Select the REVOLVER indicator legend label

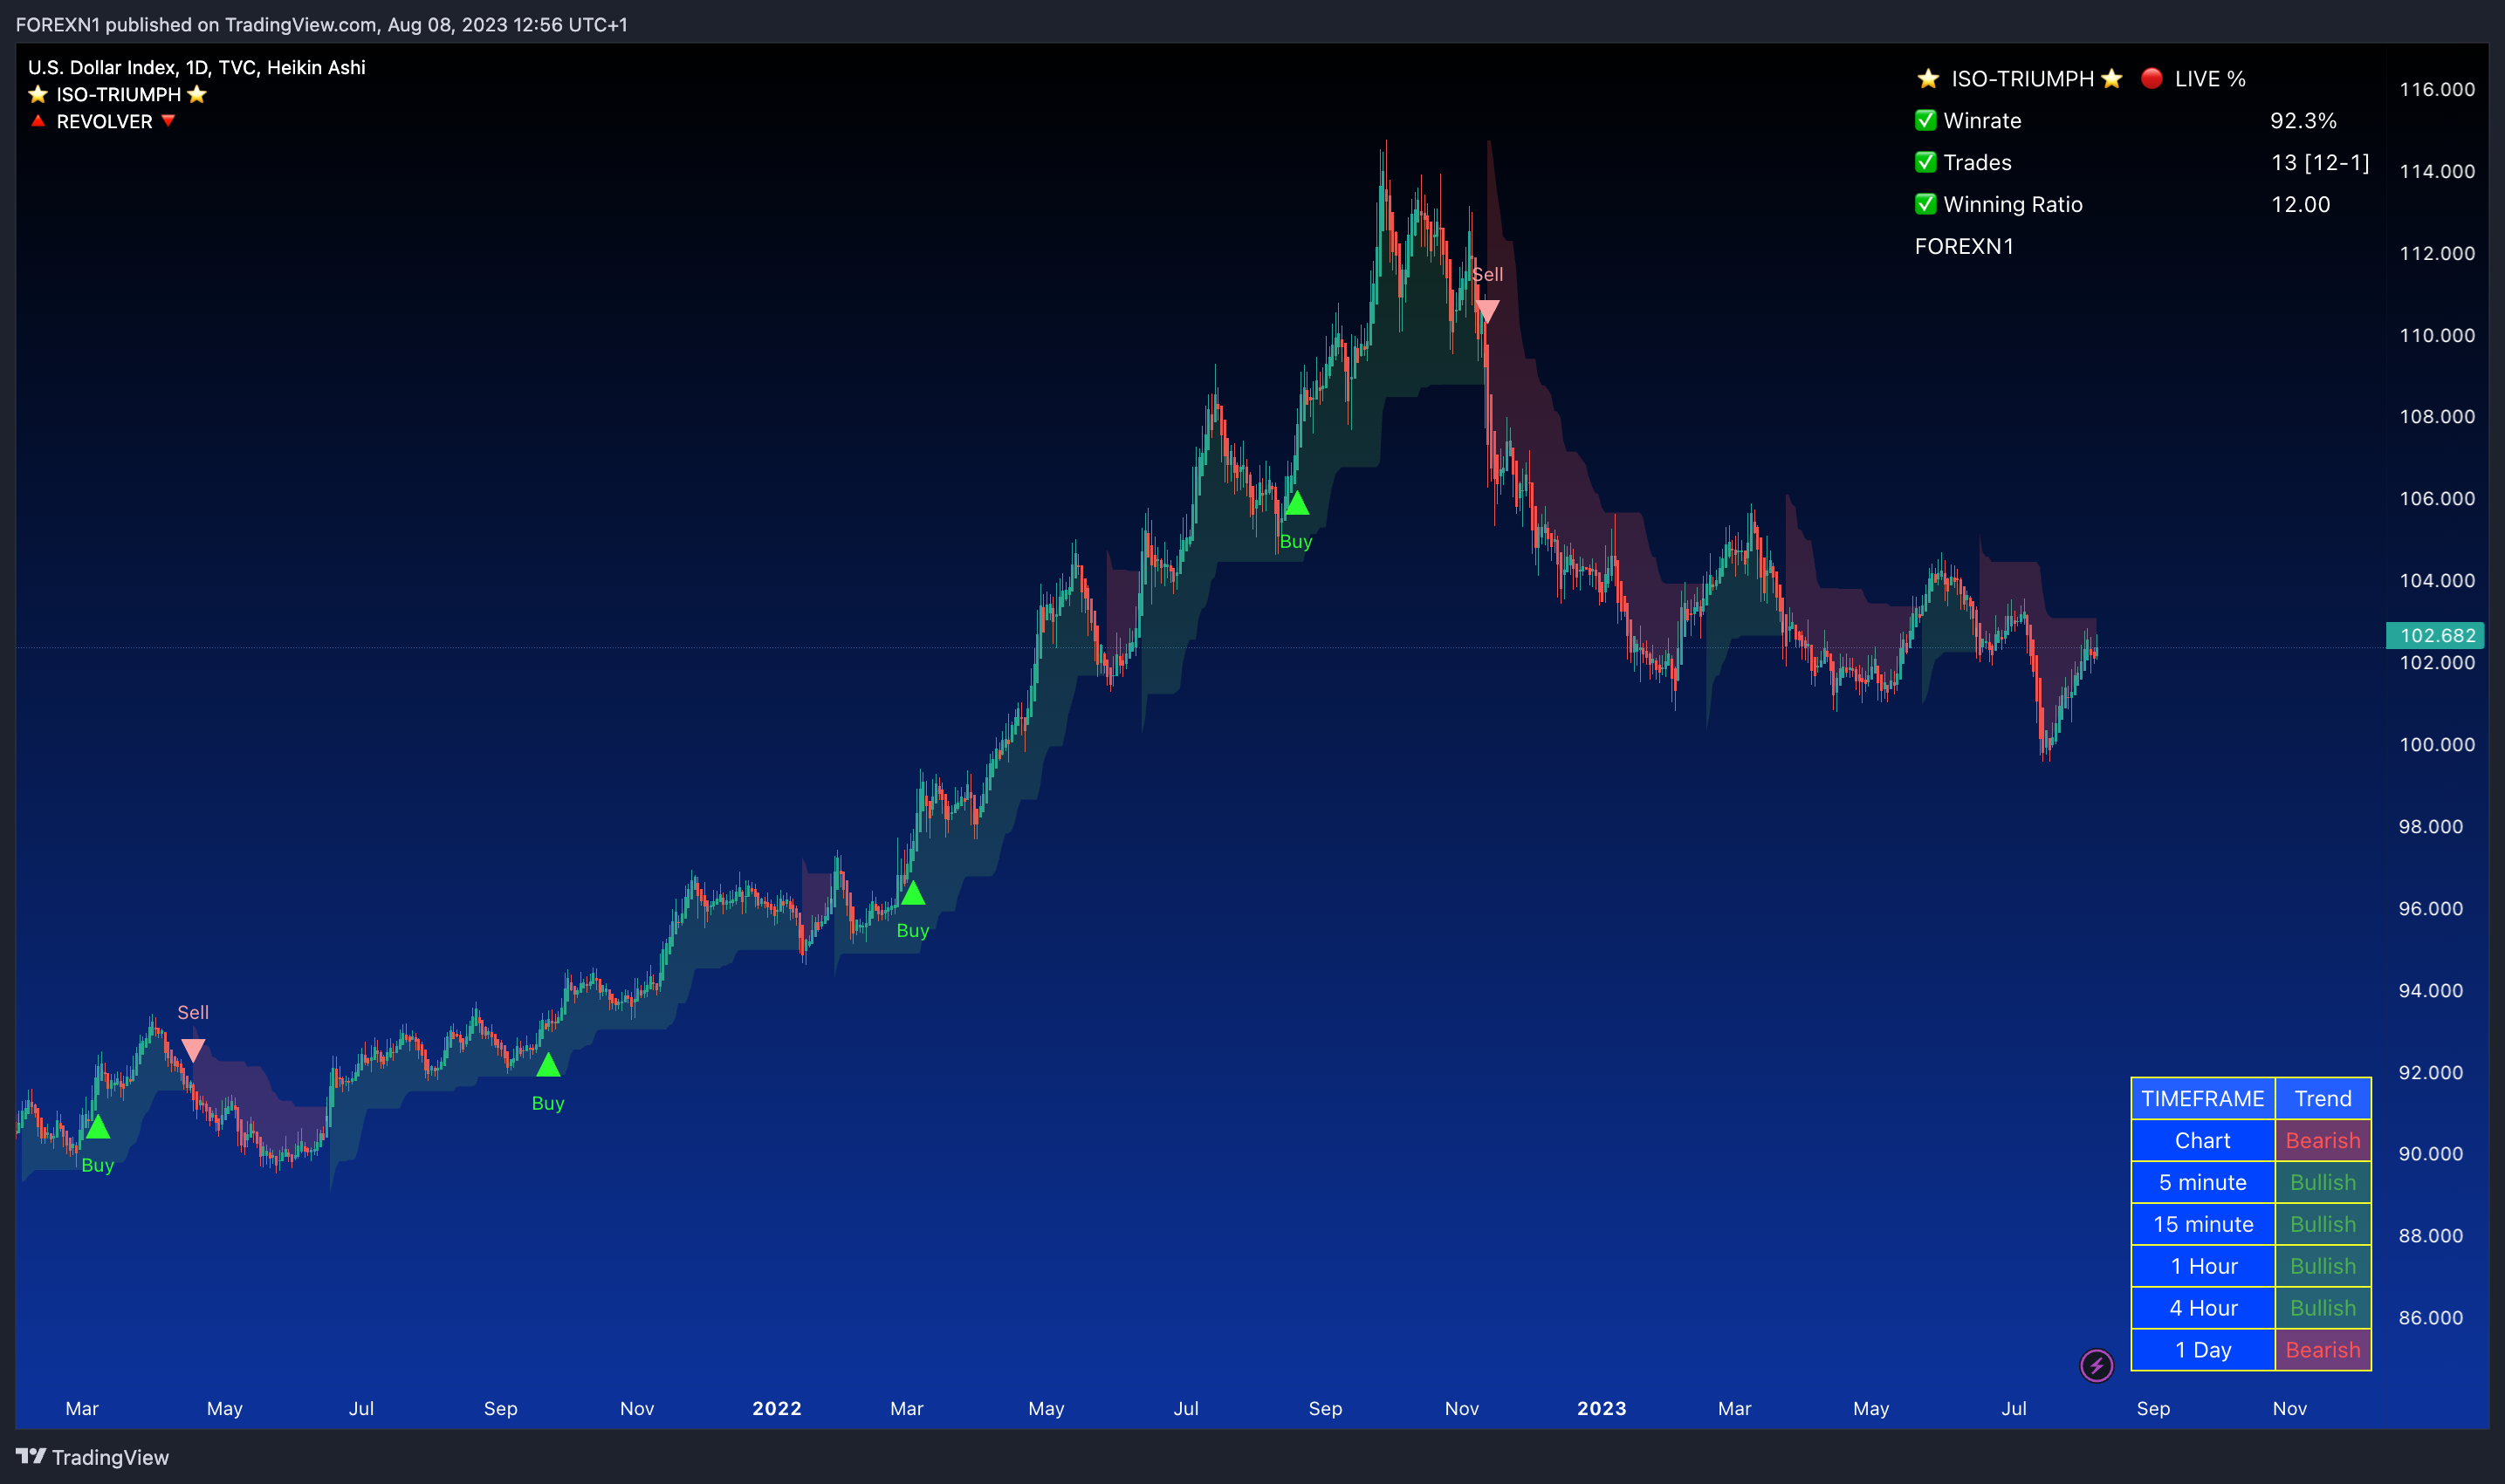click(x=104, y=121)
